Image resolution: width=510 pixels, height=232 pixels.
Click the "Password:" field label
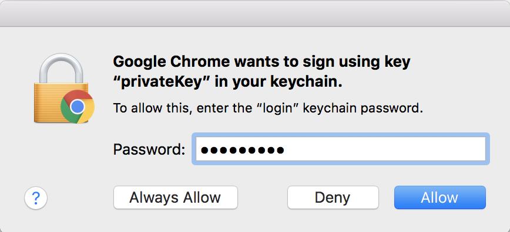[x=149, y=149]
